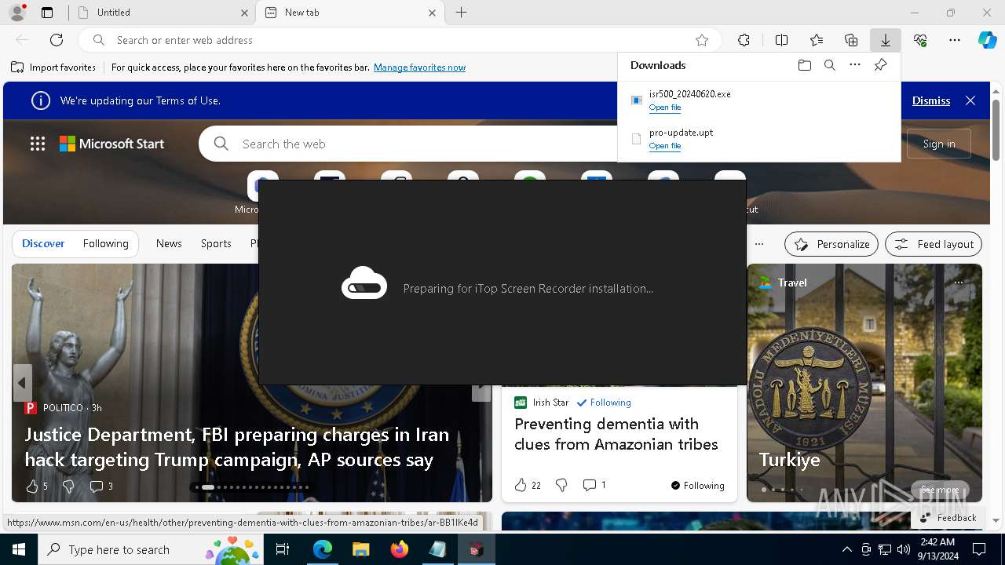Show hidden system tray icons
Screen dimensions: 1005x565
pos(846,549)
